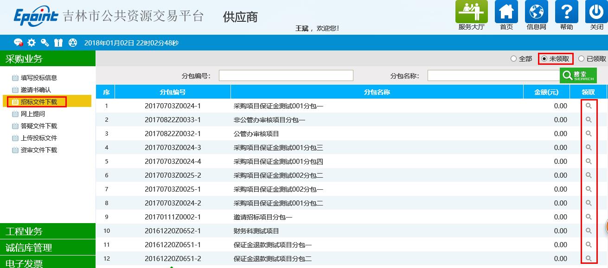Click the settings gear icon
The width and height of the screenshot is (608, 268).
(x=32, y=43)
